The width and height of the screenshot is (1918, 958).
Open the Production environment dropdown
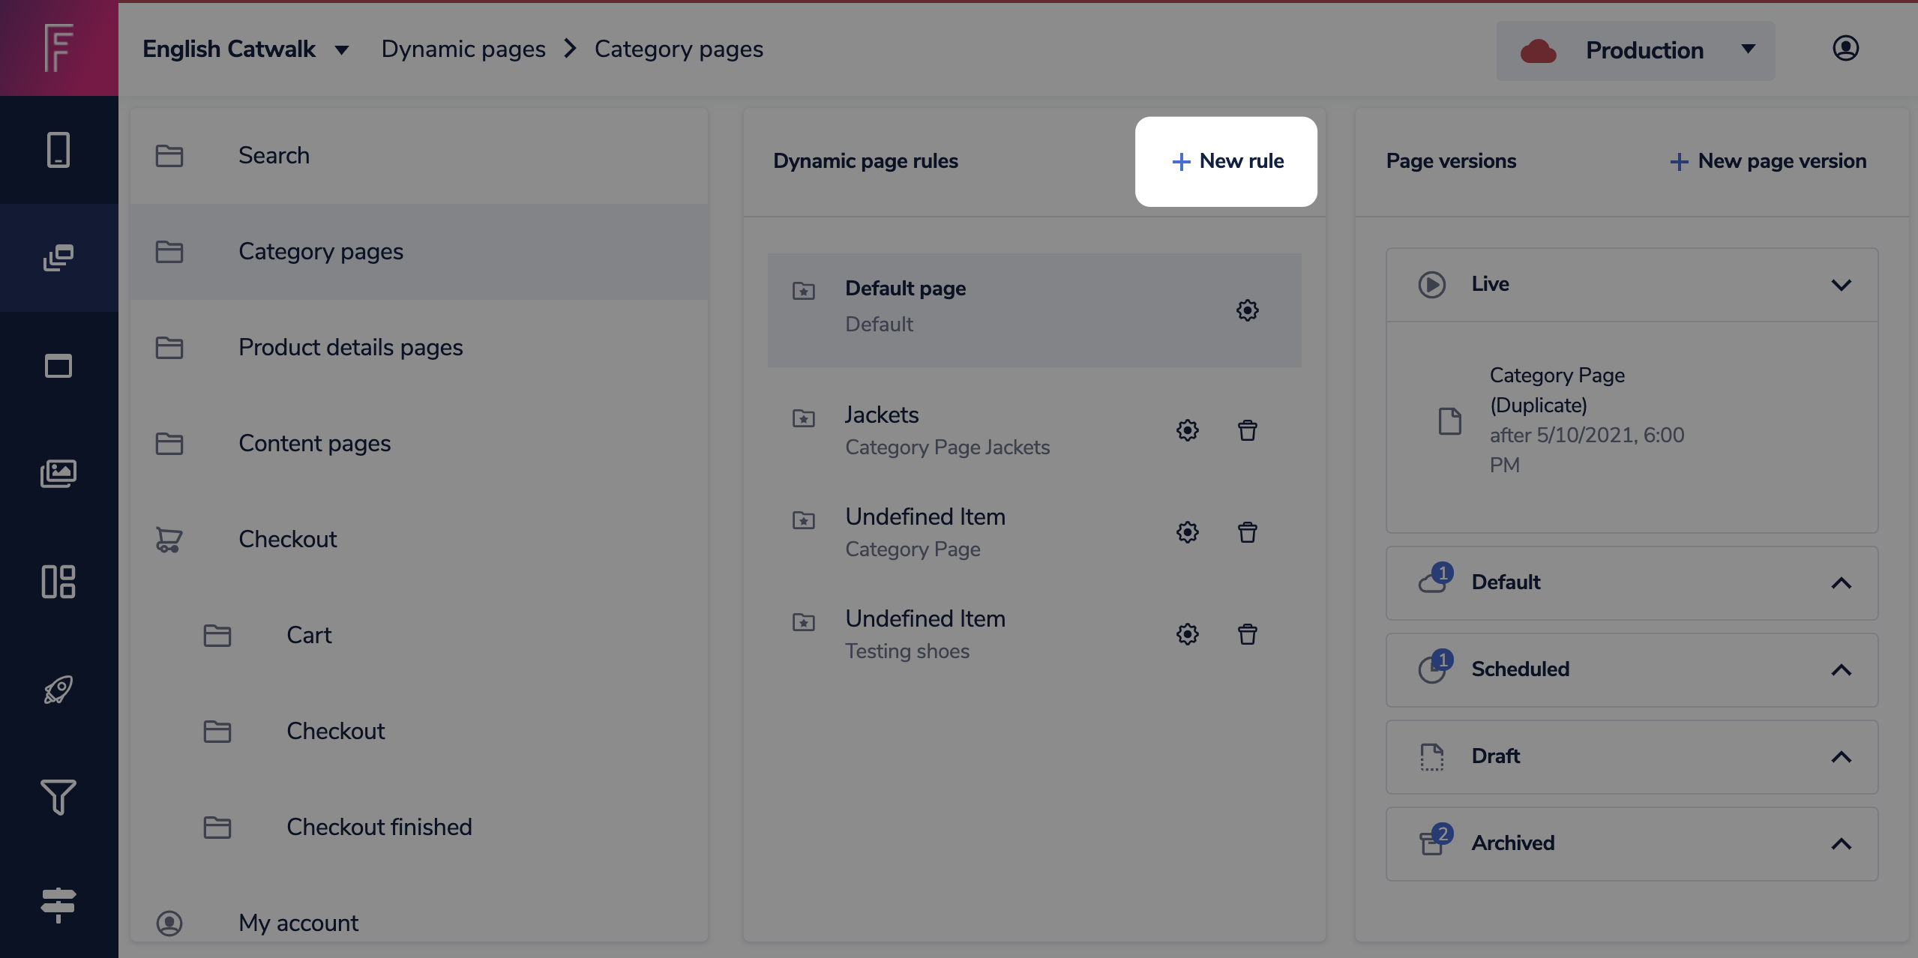tap(1635, 50)
